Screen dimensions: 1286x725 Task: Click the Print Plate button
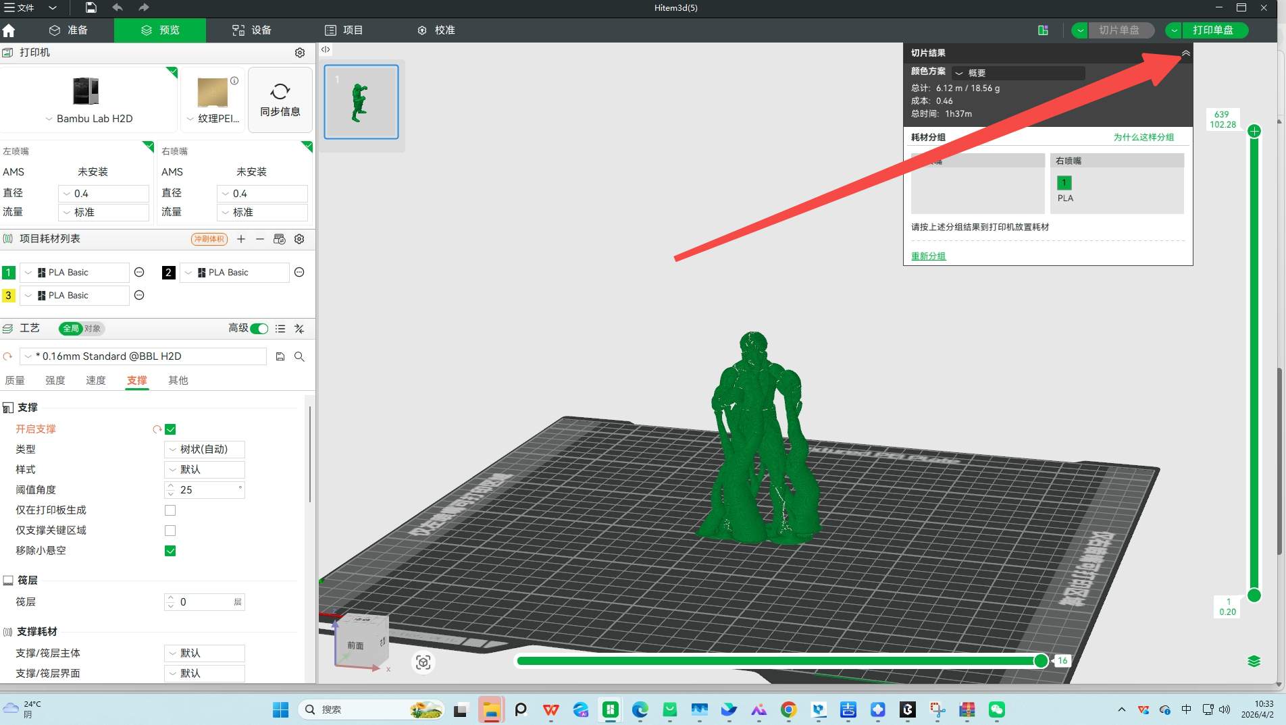(x=1212, y=30)
